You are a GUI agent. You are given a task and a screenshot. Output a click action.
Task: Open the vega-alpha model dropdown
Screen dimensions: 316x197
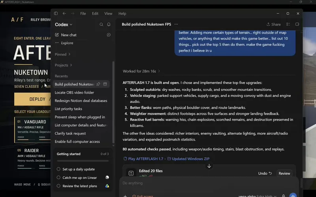click(258, 196)
